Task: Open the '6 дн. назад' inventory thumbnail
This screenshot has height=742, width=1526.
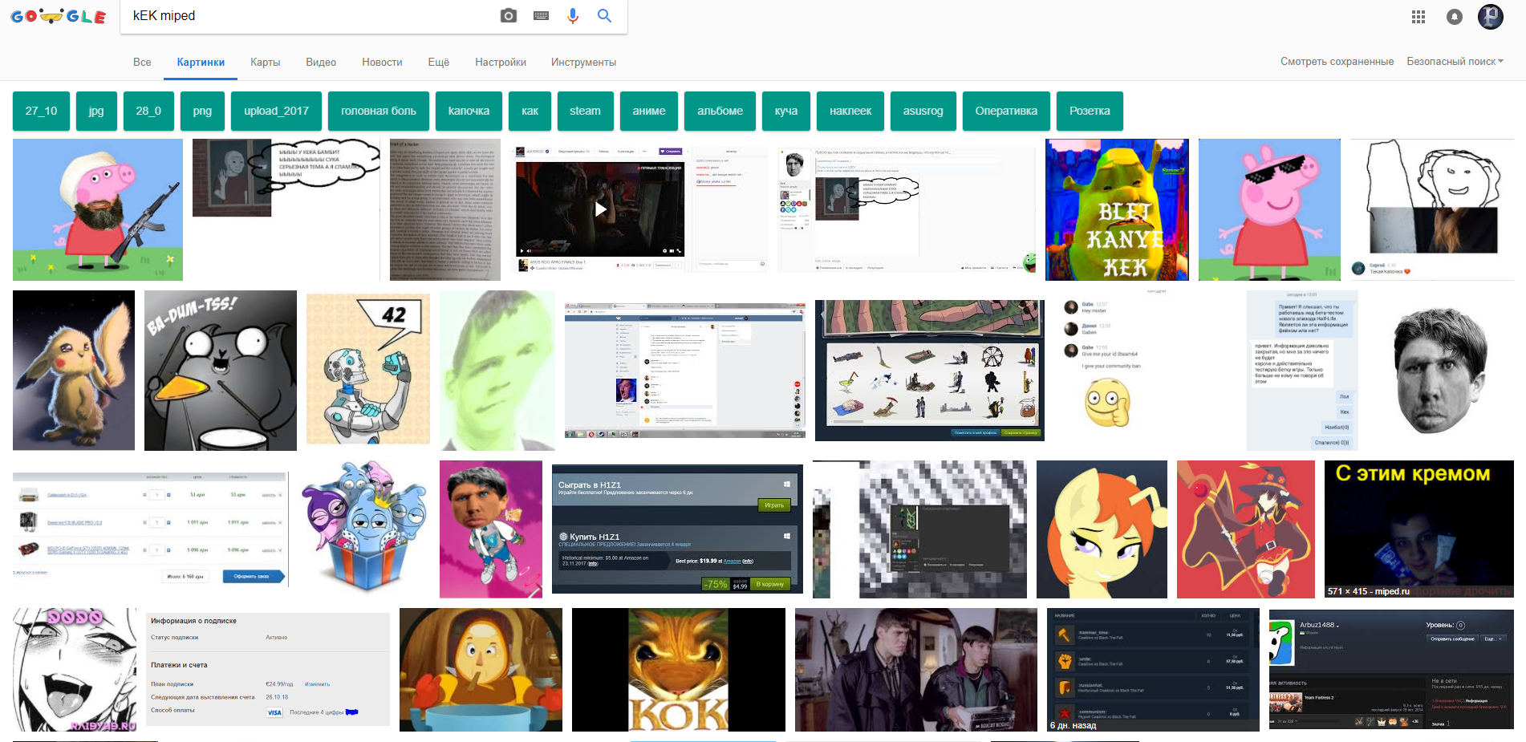Action: [1153, 670]
